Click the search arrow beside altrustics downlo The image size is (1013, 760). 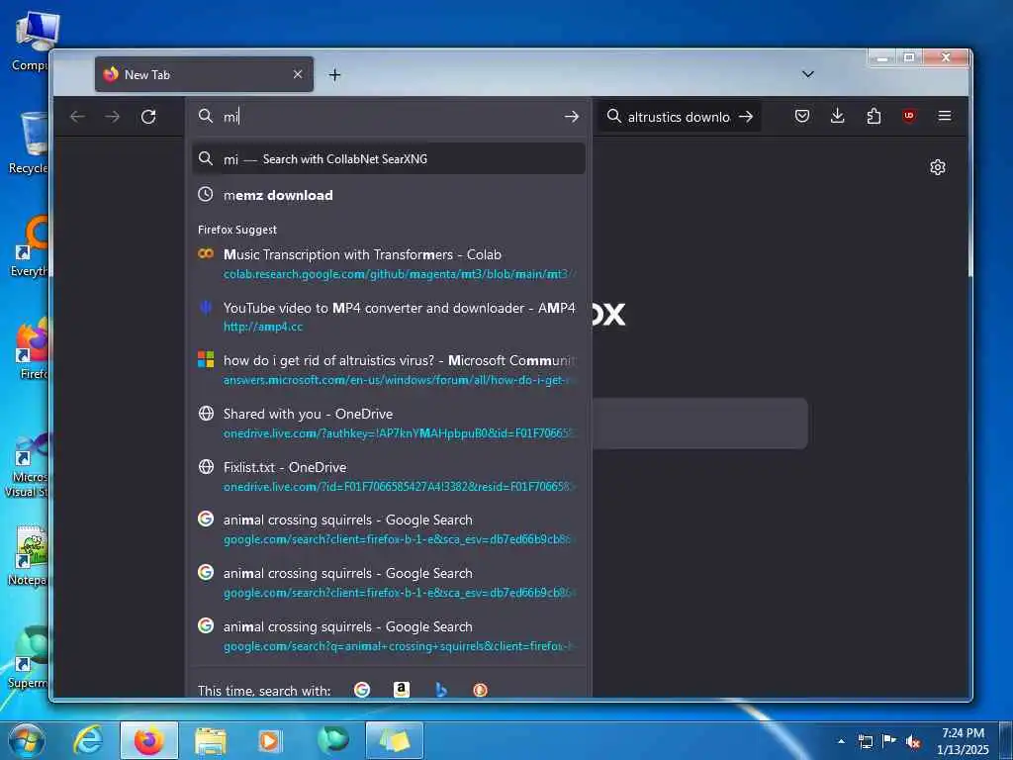point(746,117)
